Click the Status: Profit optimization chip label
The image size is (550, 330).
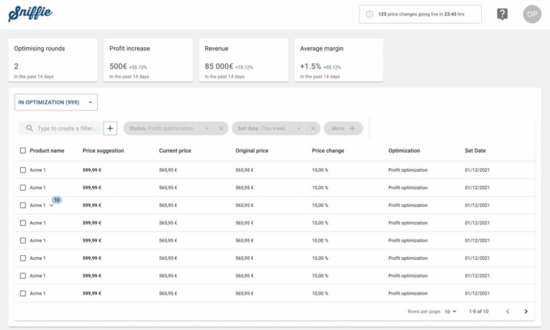[161, 128]
